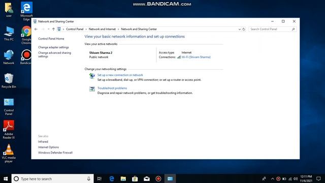
Task: Launch Google Chrome desktop shortcut
Action: click(x=26, y=35)
